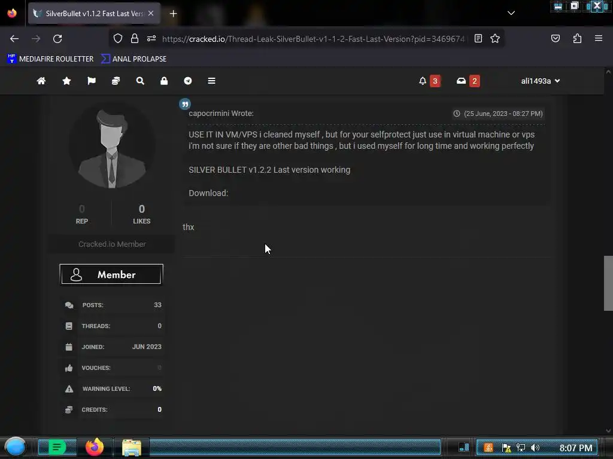Viewport: 613px width, 459px height.
Task: Open notifications bell with 3 alerts
Action: (429, 81)
